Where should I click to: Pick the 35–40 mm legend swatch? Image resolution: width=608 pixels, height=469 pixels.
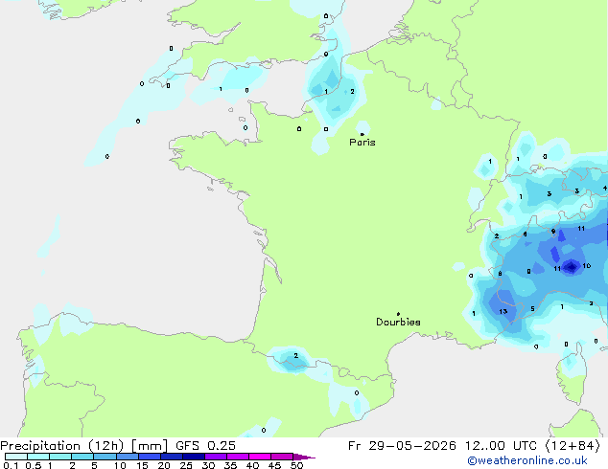(x=238, y=457)
